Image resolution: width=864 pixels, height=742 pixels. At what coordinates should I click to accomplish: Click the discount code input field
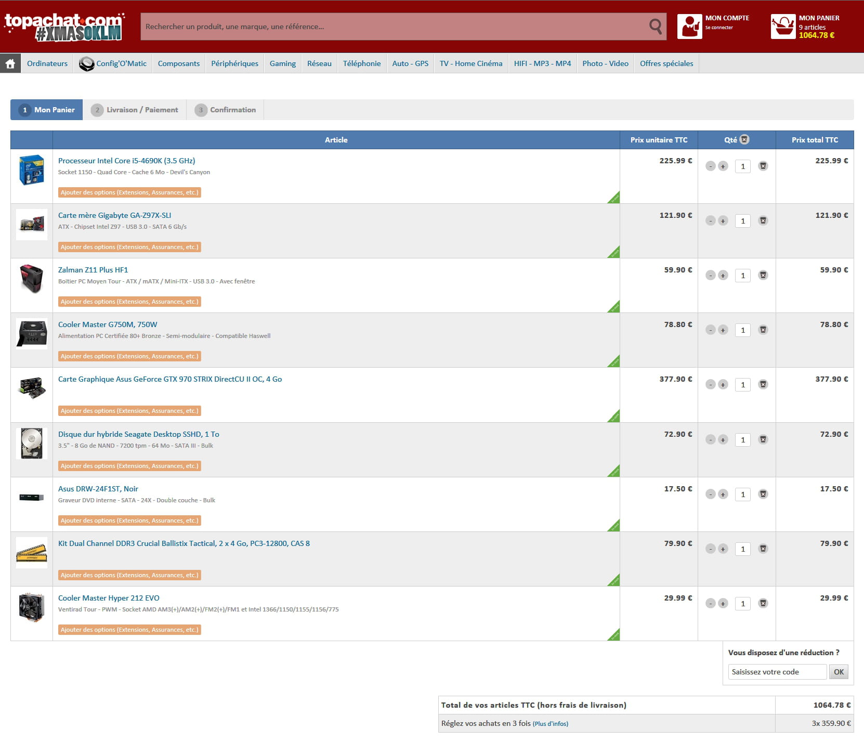(x=777, y=672)
